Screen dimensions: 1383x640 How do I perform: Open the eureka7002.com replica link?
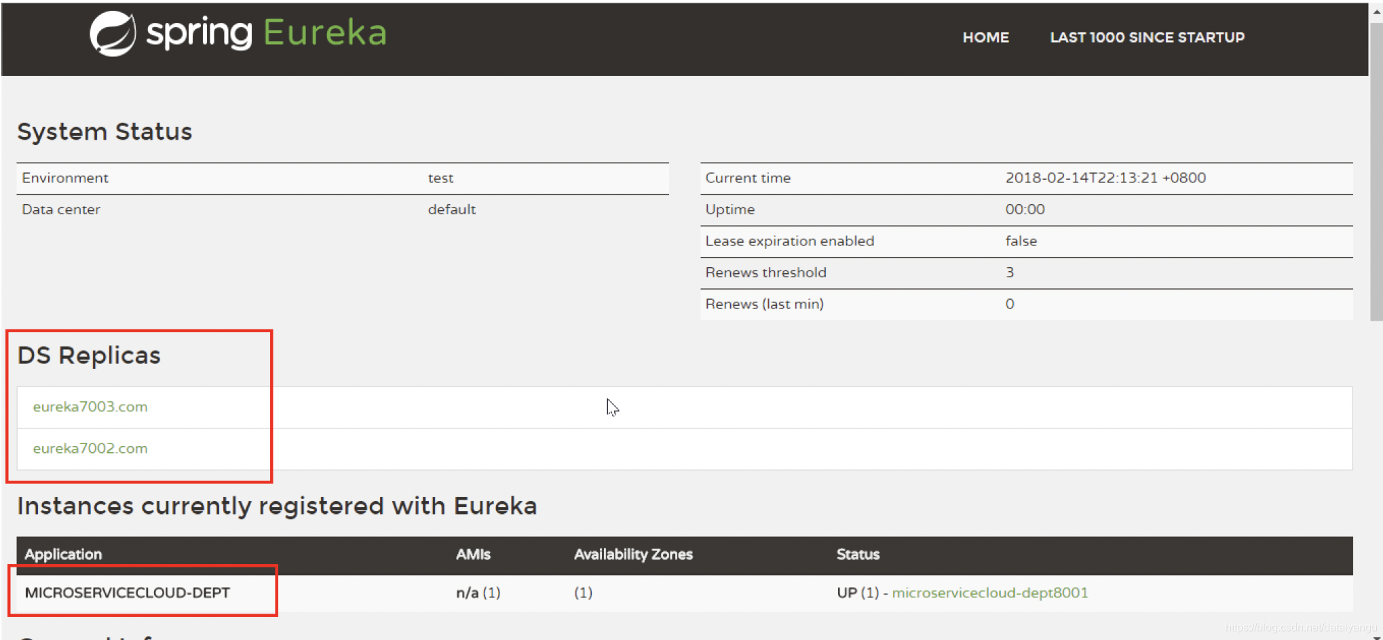(90, 448)
